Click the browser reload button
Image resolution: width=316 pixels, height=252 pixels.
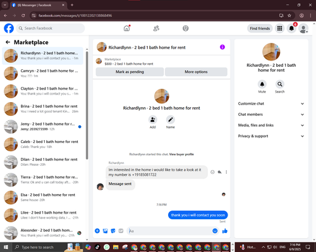[x=23, y=16]
